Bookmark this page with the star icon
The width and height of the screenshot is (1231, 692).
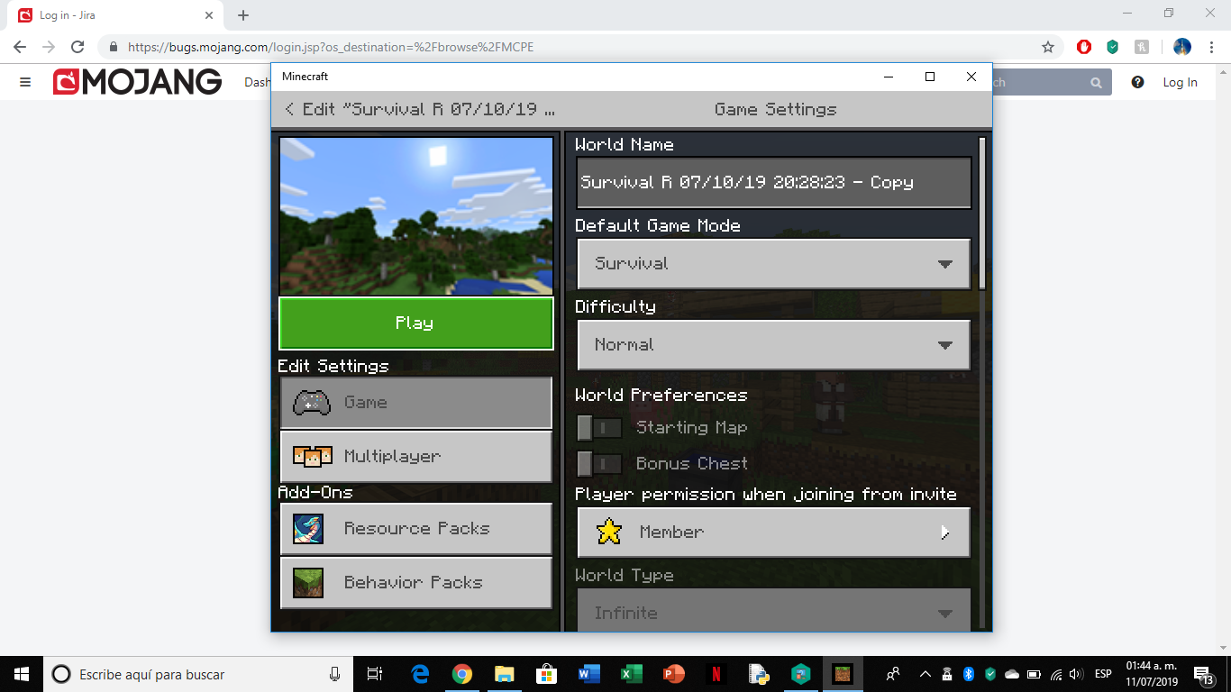(1047, 47)
